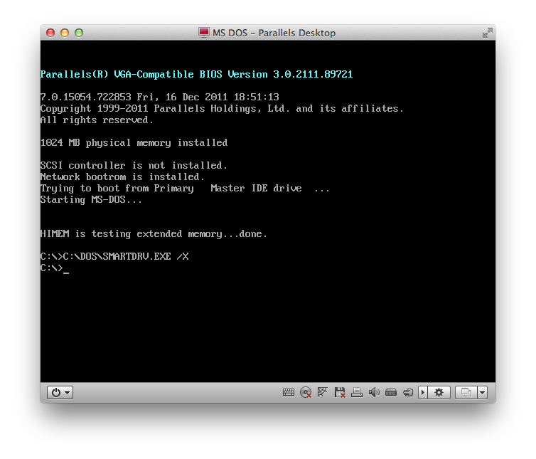This screenshot has width=536, height=459.
Task: Click the CD/DVD drive icon
Action: coord(306,392)
